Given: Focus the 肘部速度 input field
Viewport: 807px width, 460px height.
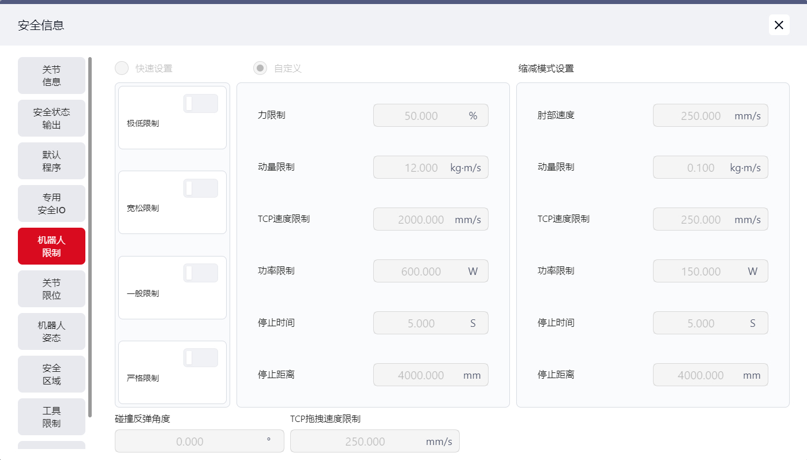Looking at the screenshot, I should point(700,115).
